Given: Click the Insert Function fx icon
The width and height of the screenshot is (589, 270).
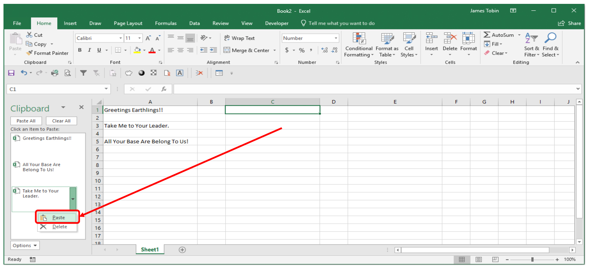Looking at the screenshot, I should click(164, 89).
